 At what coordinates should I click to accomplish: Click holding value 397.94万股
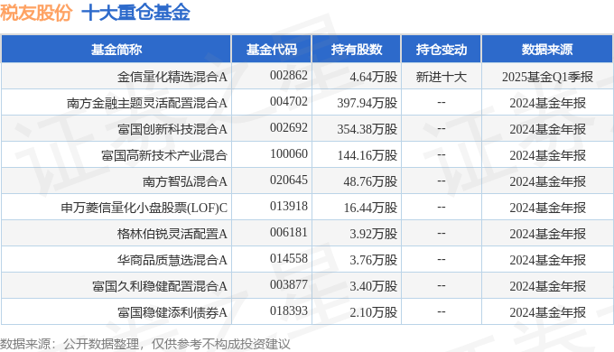[x=367, y=103]
